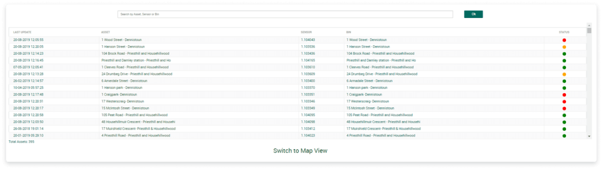Click sensor number 1.104043
603x170 pixels.
[308, 40]
